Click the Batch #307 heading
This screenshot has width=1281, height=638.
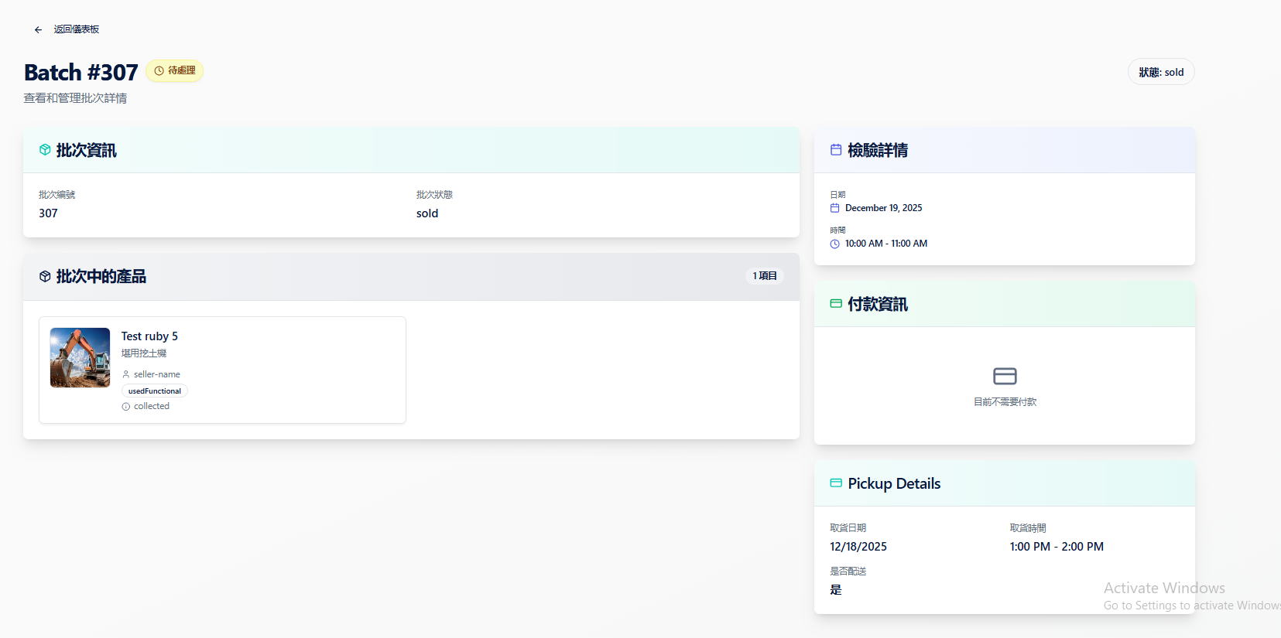click(81, 72)
